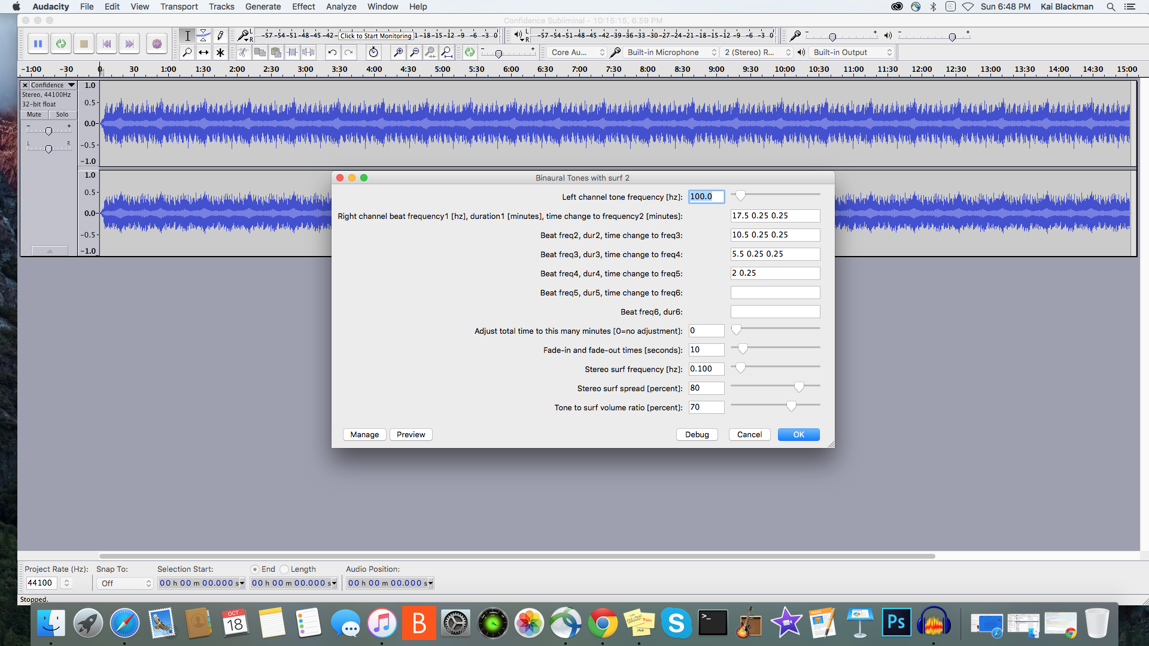1149x646 pixels.
Task: Click the Copy icon in edit toolbar
Action: pyautogui.click(x=260, y=53)
